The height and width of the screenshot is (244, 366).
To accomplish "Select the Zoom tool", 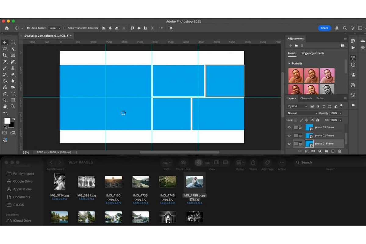I will tap(13, 106).
